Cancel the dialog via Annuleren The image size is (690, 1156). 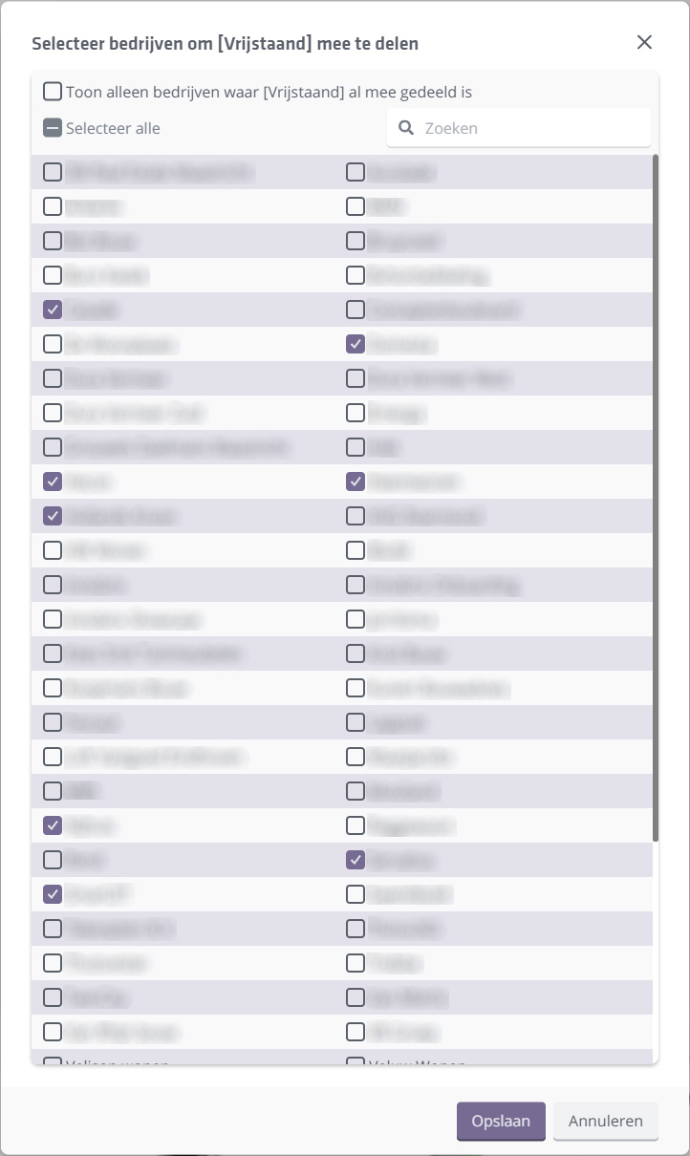tap(605, 1122)
